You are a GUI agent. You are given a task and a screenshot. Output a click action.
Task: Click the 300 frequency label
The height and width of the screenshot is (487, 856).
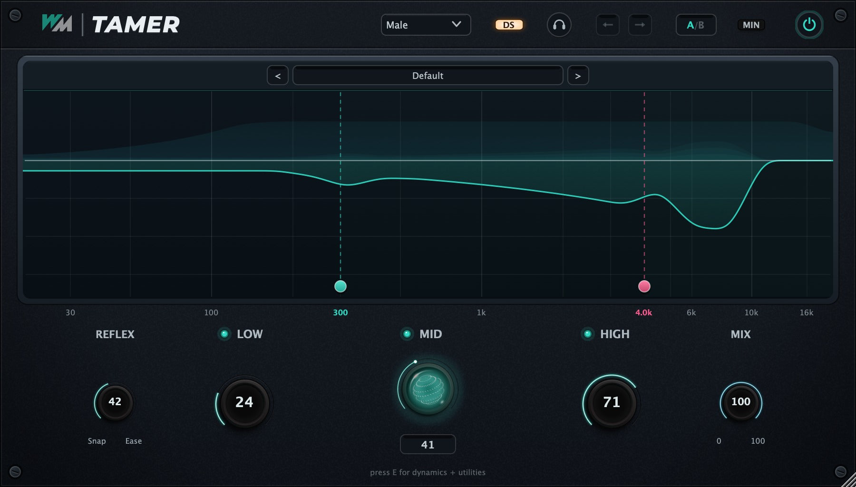340,312
